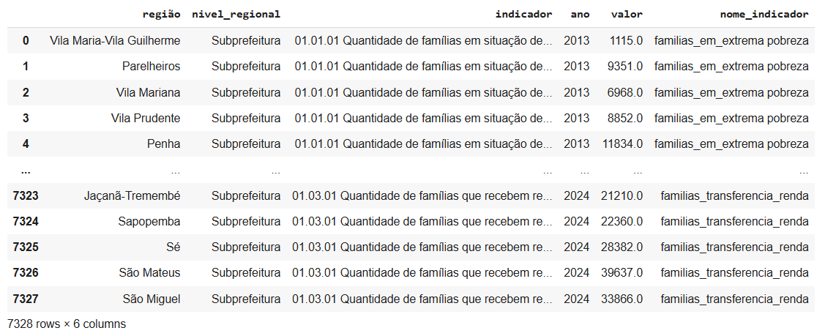Image resolution: width=836 pixels, height=336 pixels.
Task: Click the 'São Mateus' region cell
Action: [149, 273]
